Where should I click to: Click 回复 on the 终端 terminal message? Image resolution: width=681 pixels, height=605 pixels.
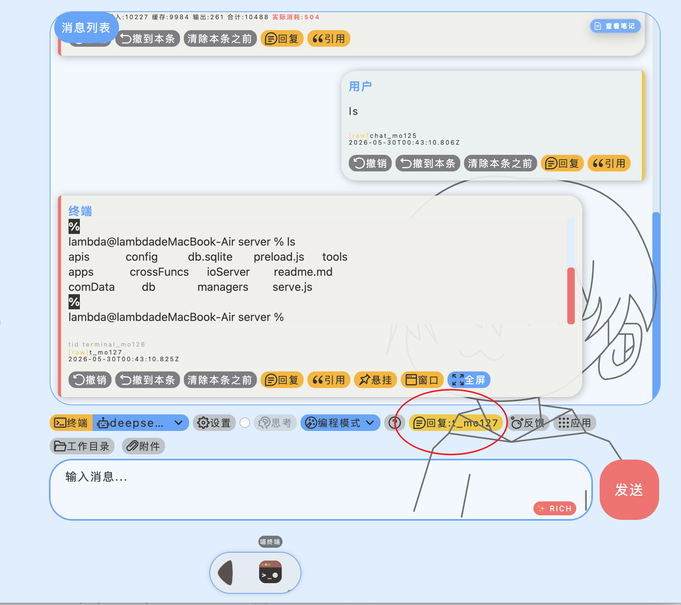pos(282,380)
